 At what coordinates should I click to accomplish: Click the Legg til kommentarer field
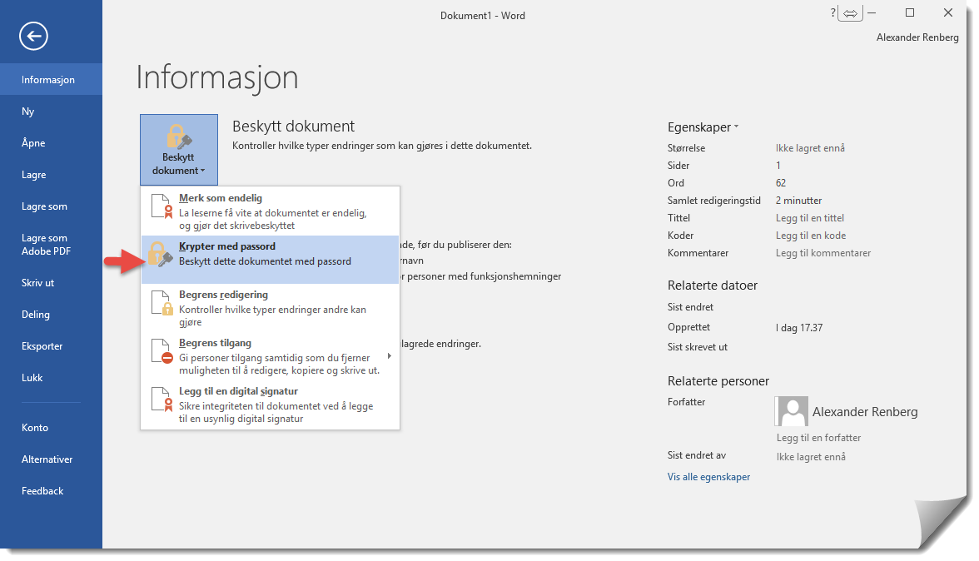point(822,253)
